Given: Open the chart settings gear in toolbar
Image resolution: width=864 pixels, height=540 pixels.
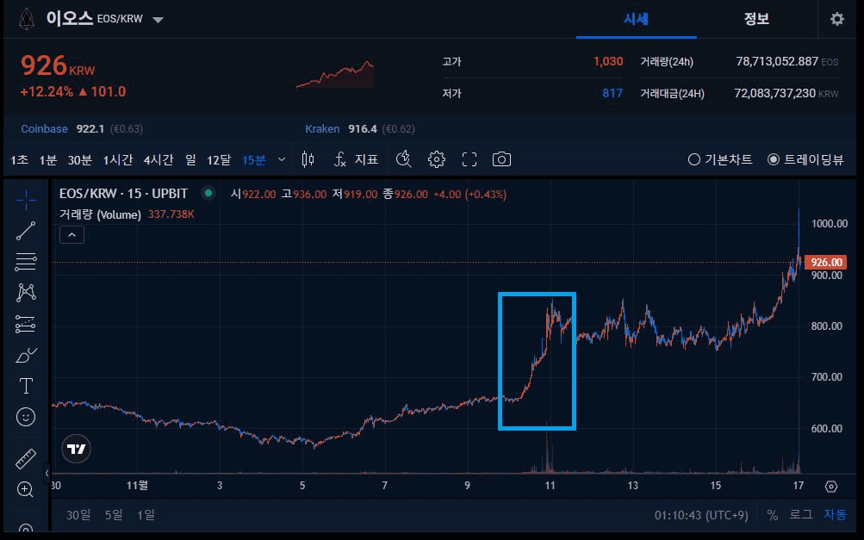Looking at the screenshot, I should tap(437, 160).
